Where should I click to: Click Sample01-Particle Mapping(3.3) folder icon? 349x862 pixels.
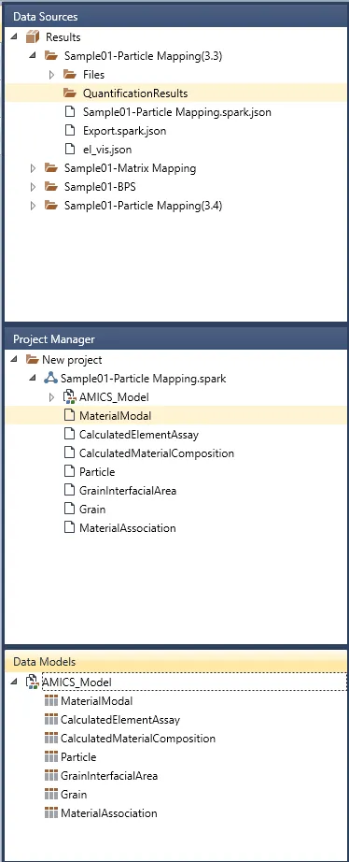(51, 55)
